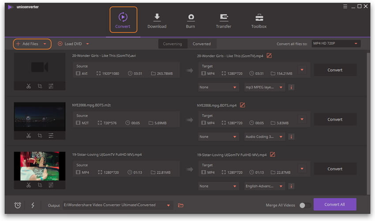The height and width of the screenshot is (221, 375).
Task: Open the Transfer tab
Action: (x=223, y=21)
